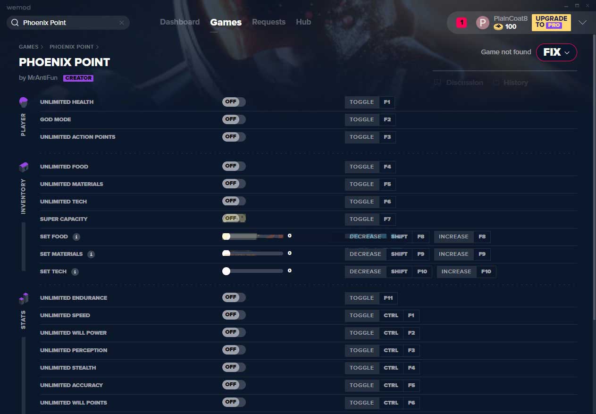Go to the Requests tab
The height and width of the screenshot is (414, 596).
269,22
